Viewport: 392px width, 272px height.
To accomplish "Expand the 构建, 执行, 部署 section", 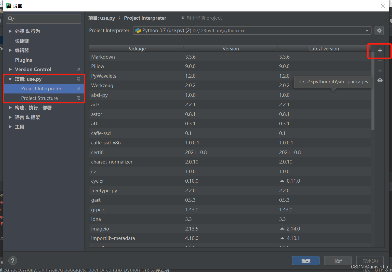I will (10, 107).
